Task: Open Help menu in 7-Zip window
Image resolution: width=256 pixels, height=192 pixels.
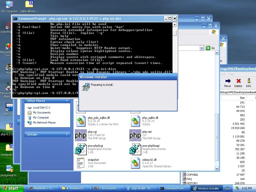Action: pos(231,74)
